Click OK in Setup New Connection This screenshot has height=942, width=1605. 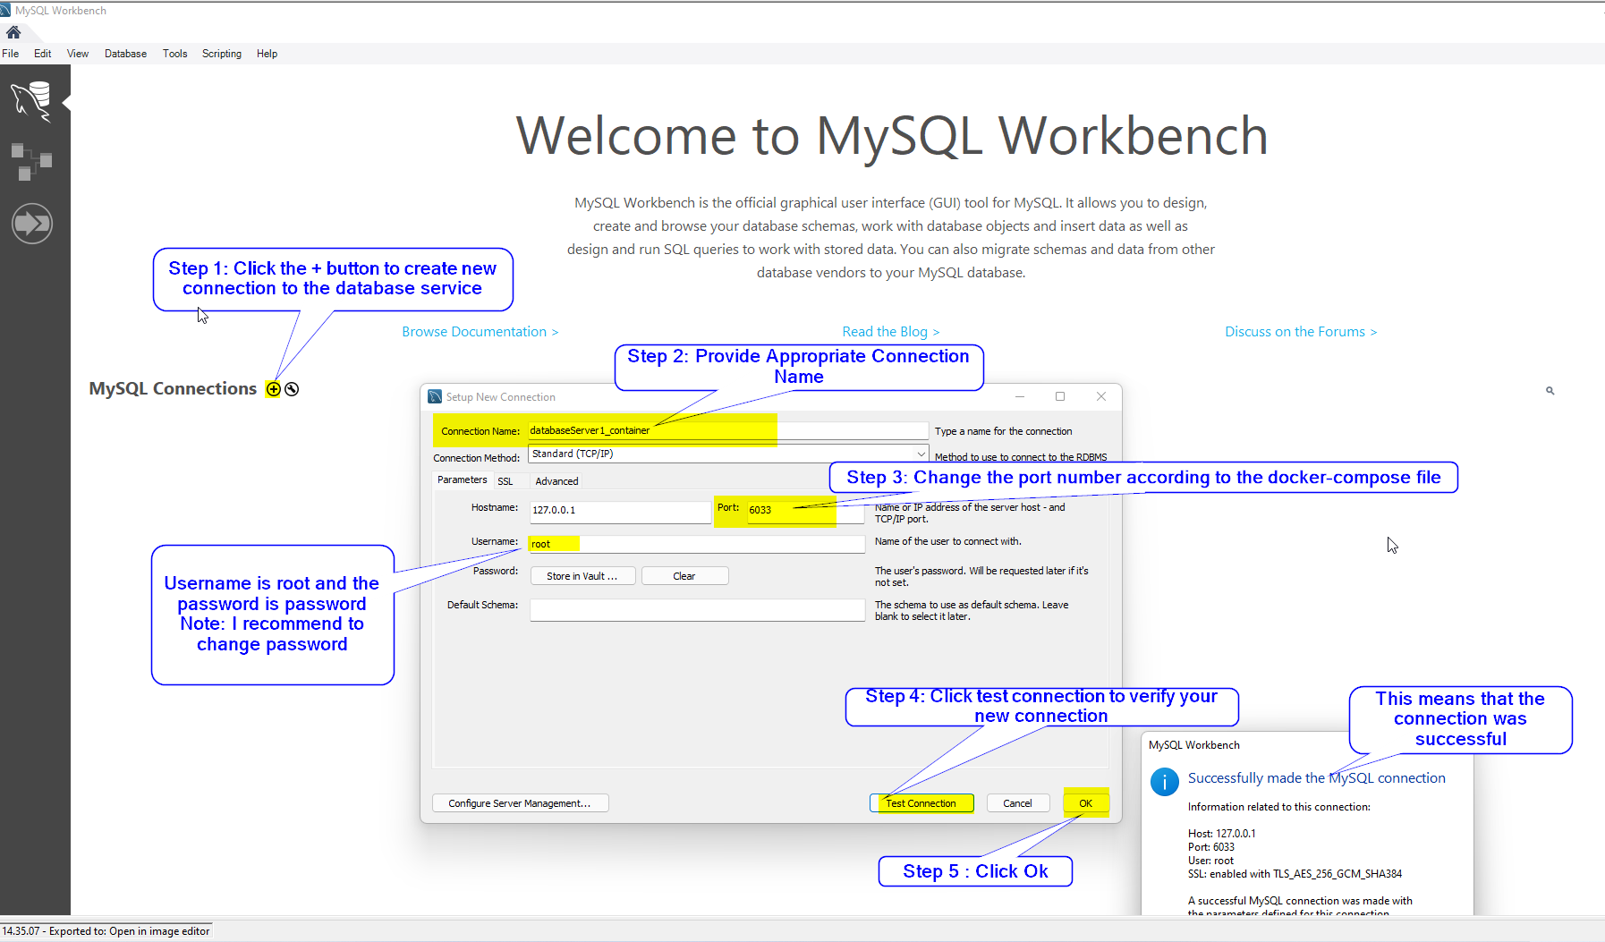click(1085, 803)
